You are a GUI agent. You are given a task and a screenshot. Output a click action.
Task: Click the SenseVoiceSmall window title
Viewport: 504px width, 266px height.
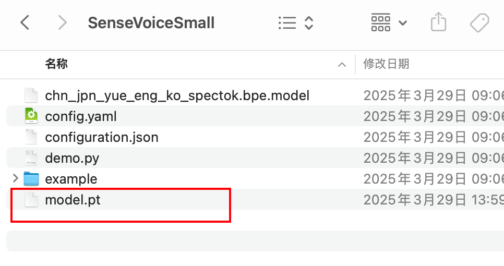click(151, 23)
